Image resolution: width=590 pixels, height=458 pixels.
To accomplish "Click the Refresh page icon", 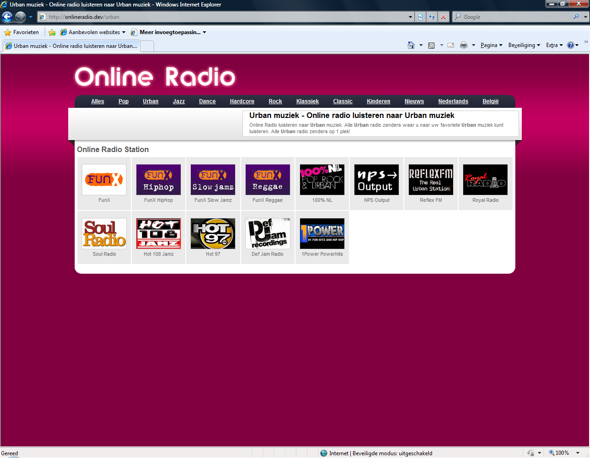I will [x=432, y=17].
